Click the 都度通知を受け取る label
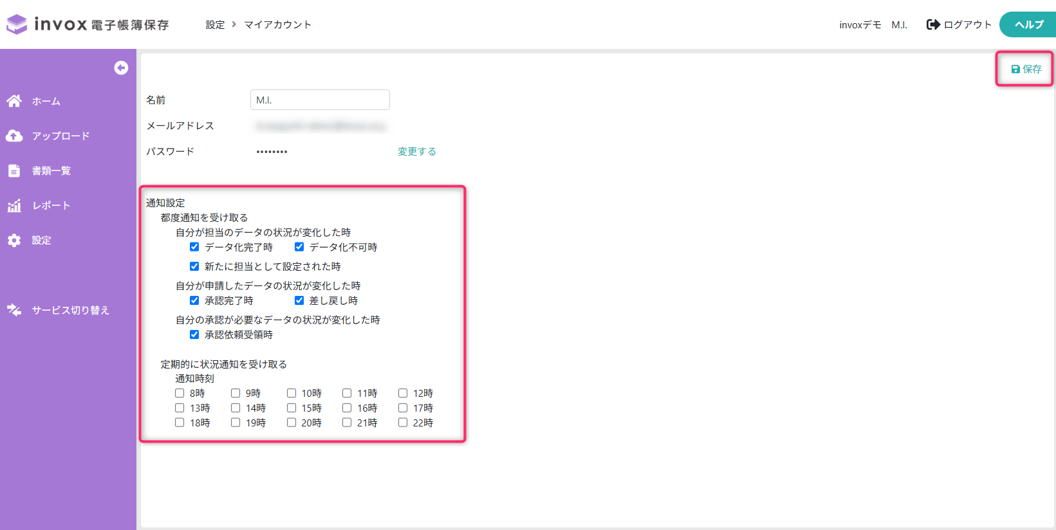The height and width of the screenshot is (530, 1056). pos(204,217)
